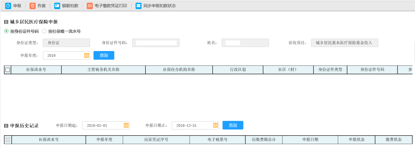
Task: Click 缴费状态 column header
Action: pyautogui.click(x=393, y=140)
